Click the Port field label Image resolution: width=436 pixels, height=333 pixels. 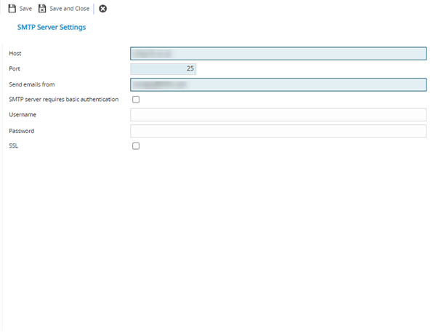tap(15, 68)
